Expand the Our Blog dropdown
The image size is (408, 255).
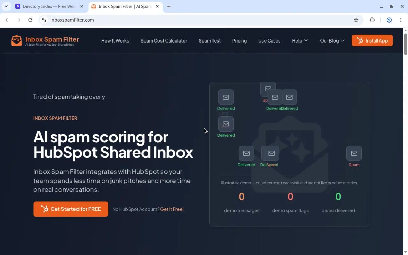[332, 41]
